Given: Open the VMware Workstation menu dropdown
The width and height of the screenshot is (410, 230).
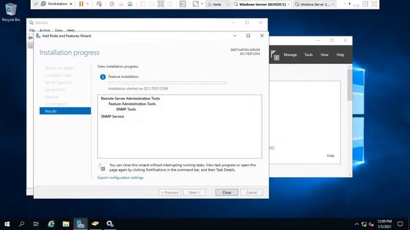Looking at the screenshot, I should click(x=57, y=4).
